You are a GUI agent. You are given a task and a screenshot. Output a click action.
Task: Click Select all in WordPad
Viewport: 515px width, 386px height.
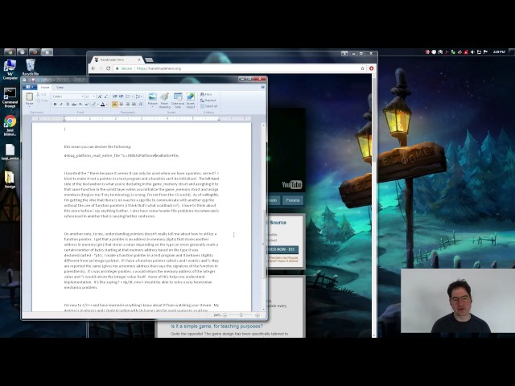coord(209,106)
